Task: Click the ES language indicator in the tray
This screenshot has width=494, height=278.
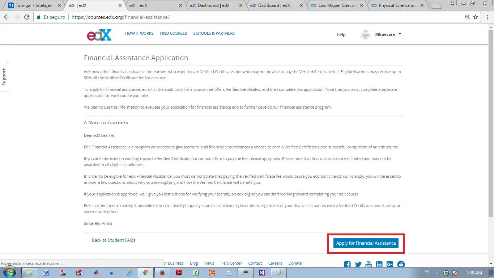Action: [427, 272]
